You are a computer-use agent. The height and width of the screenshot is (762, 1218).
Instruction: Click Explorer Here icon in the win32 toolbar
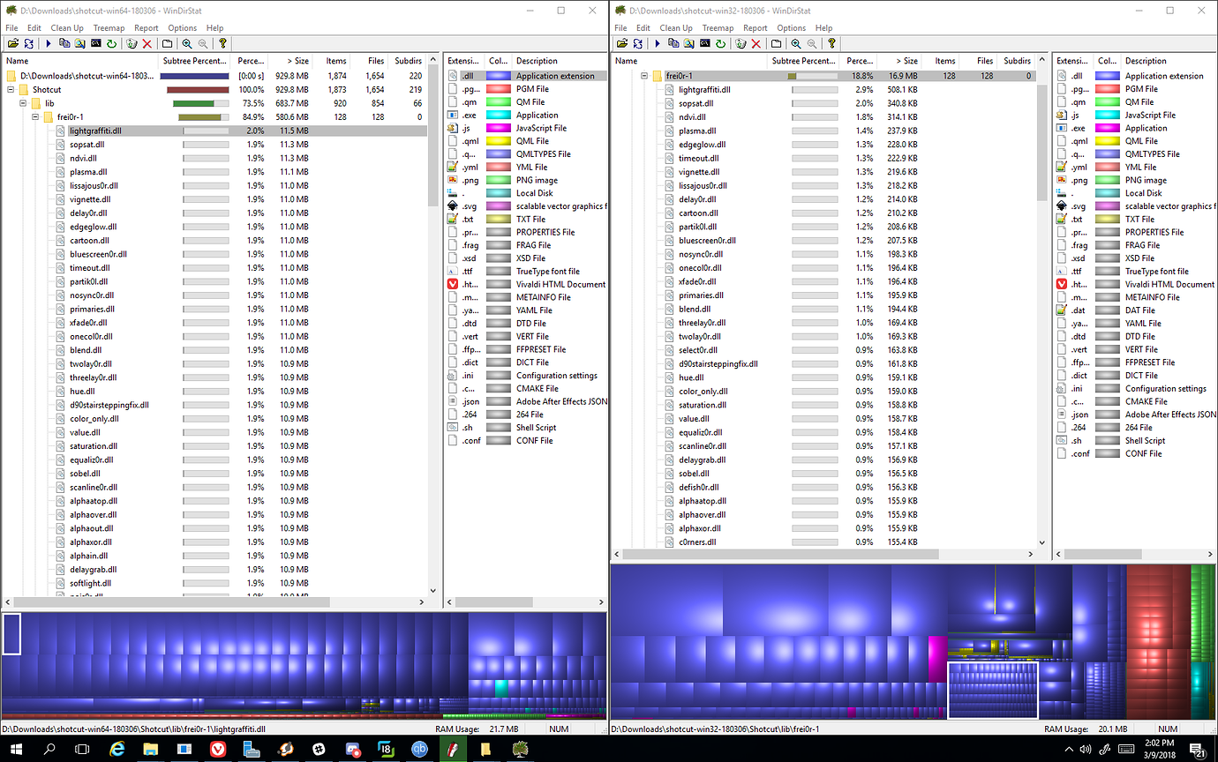coord(688,43)
